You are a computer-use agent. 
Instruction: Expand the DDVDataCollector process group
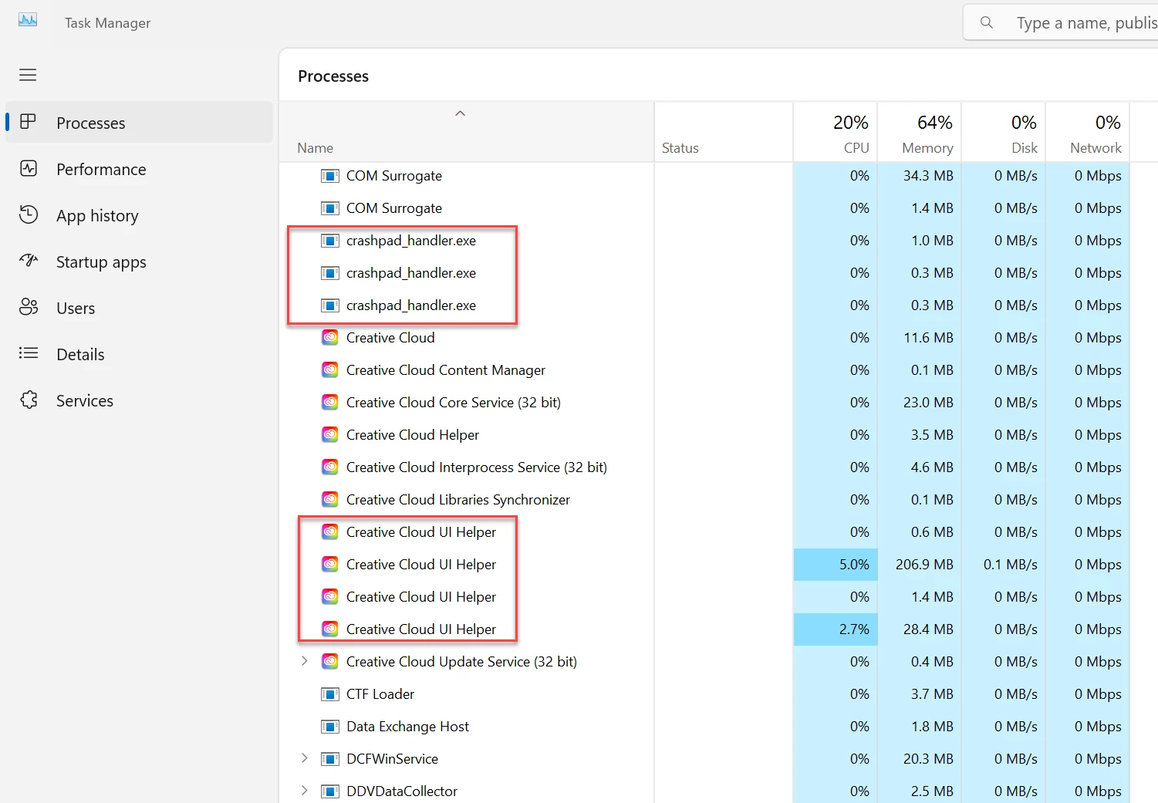[304, 791]
